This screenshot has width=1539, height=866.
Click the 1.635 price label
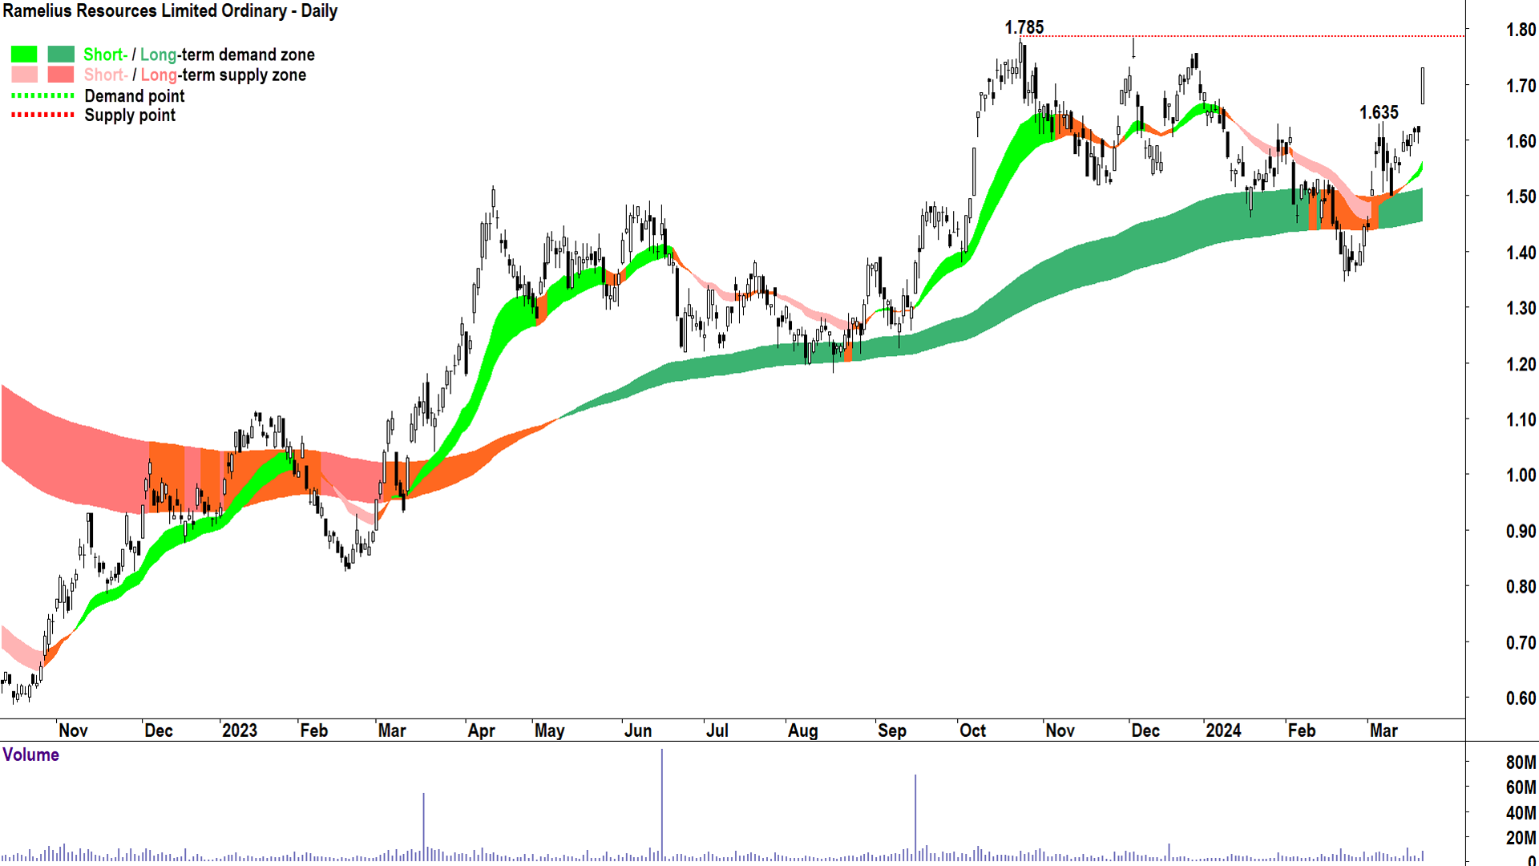pos(1378,113)
